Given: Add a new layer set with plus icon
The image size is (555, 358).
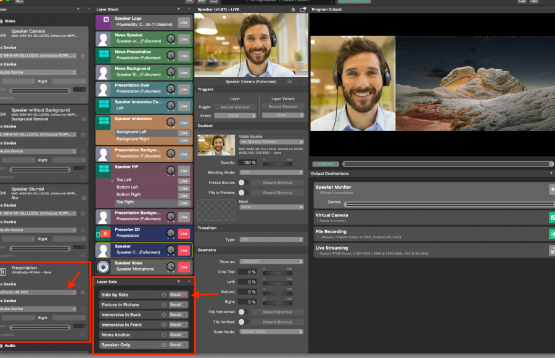Looking at the screenshot, I should [179, 281].
